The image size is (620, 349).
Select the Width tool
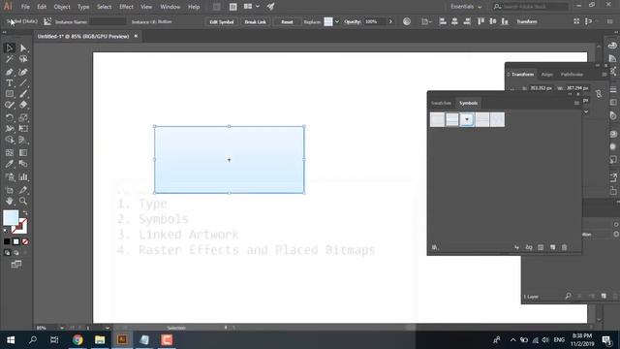coord(10,129)
